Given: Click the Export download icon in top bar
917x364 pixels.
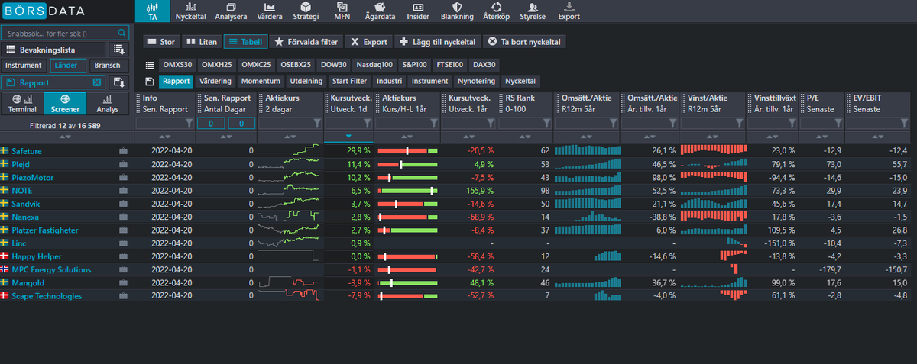Looking at the screenshot, I should (569, 11).
